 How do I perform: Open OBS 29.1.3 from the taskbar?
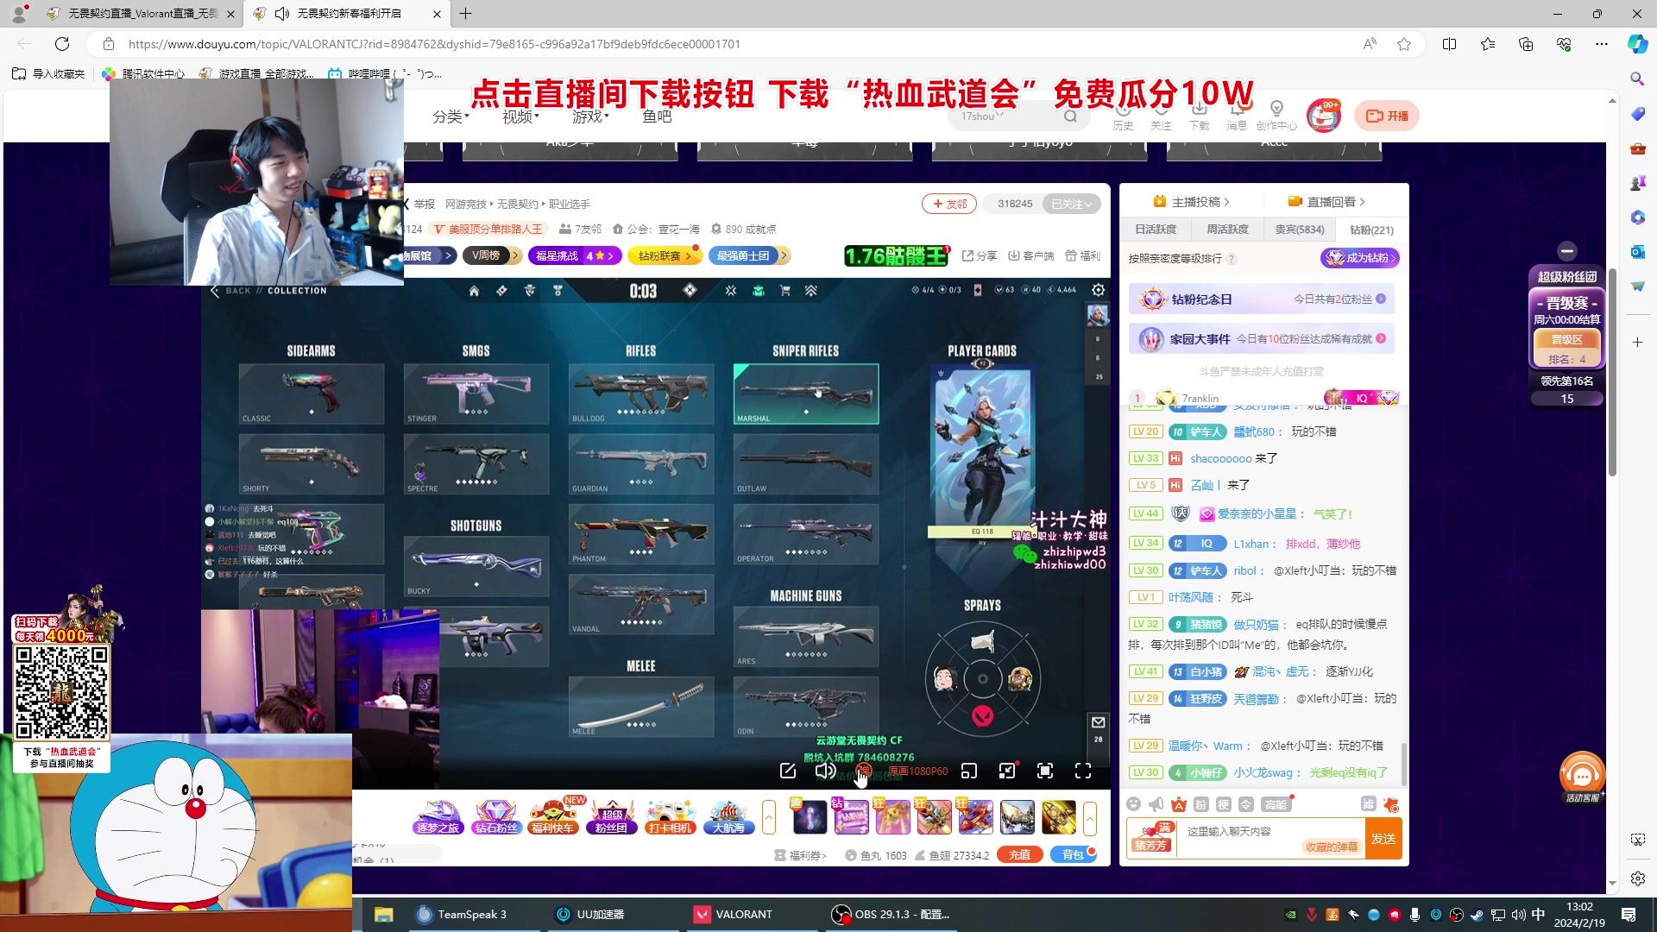point(890,914)
